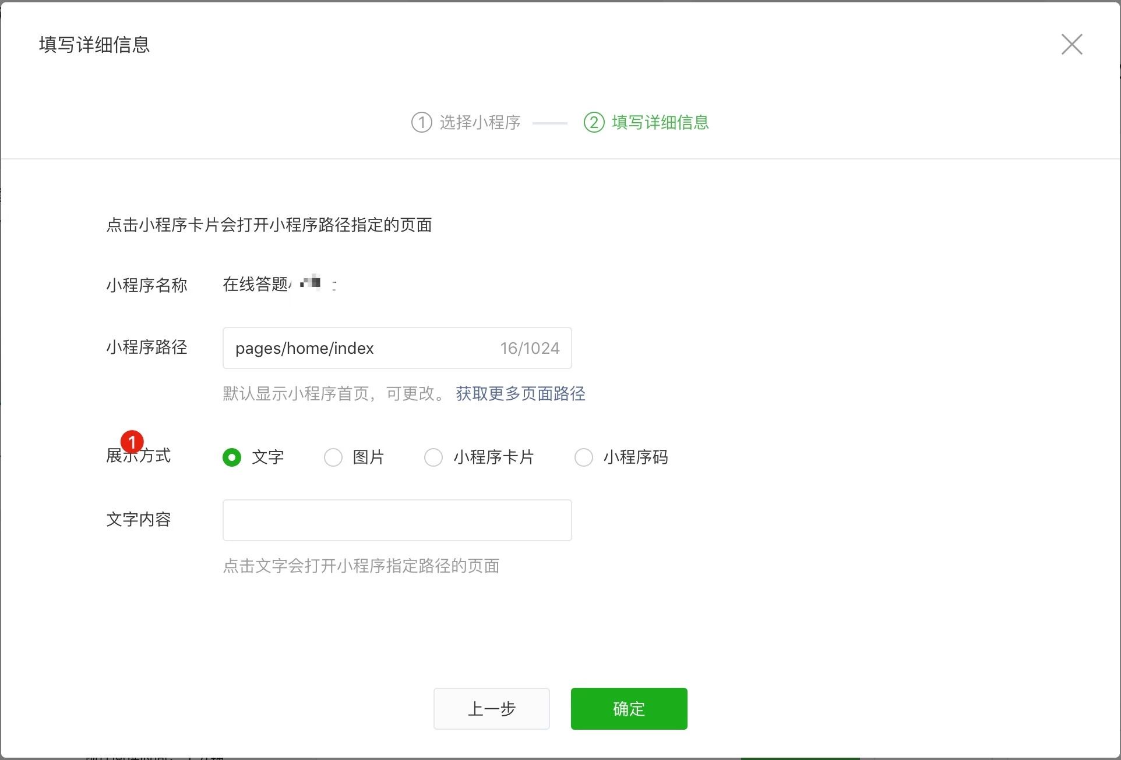Click the 小程序路径 label
Screen dimensions: 1121x760
pos(147,347)
